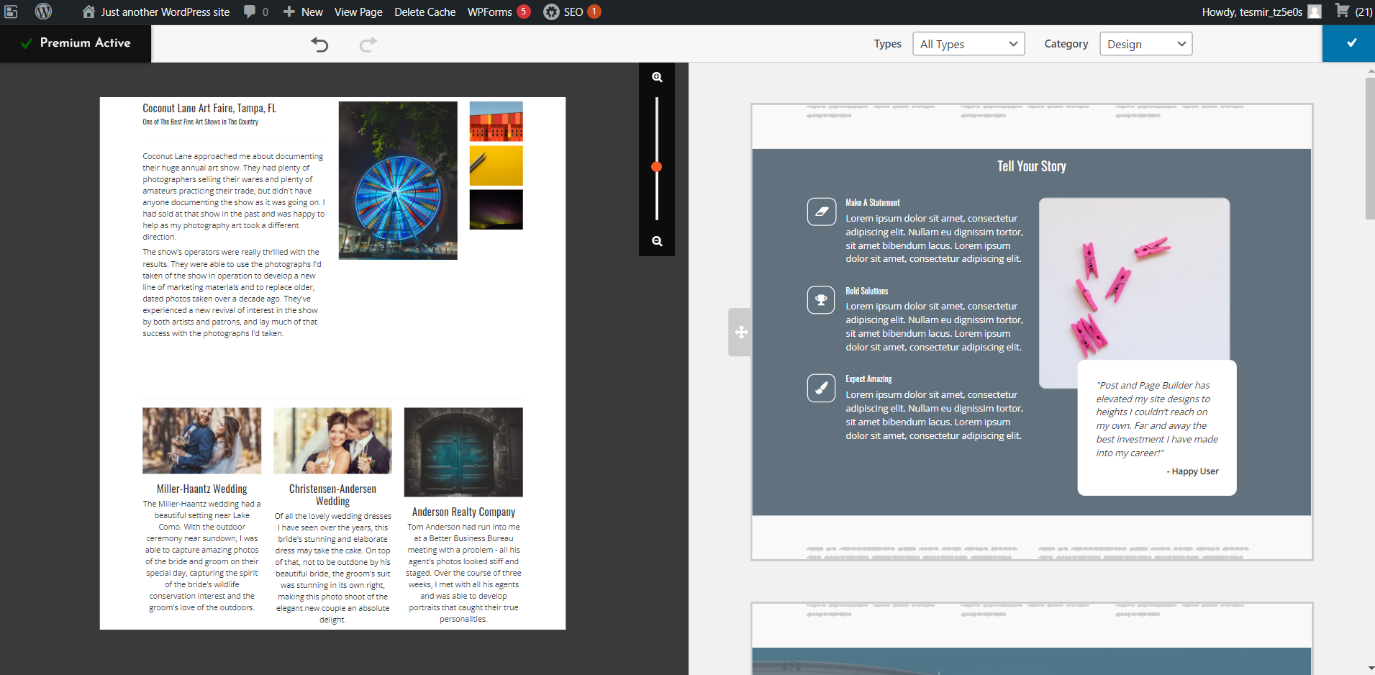
Task: Click the dark aurora thumbnail
Action: coord(496,209)
